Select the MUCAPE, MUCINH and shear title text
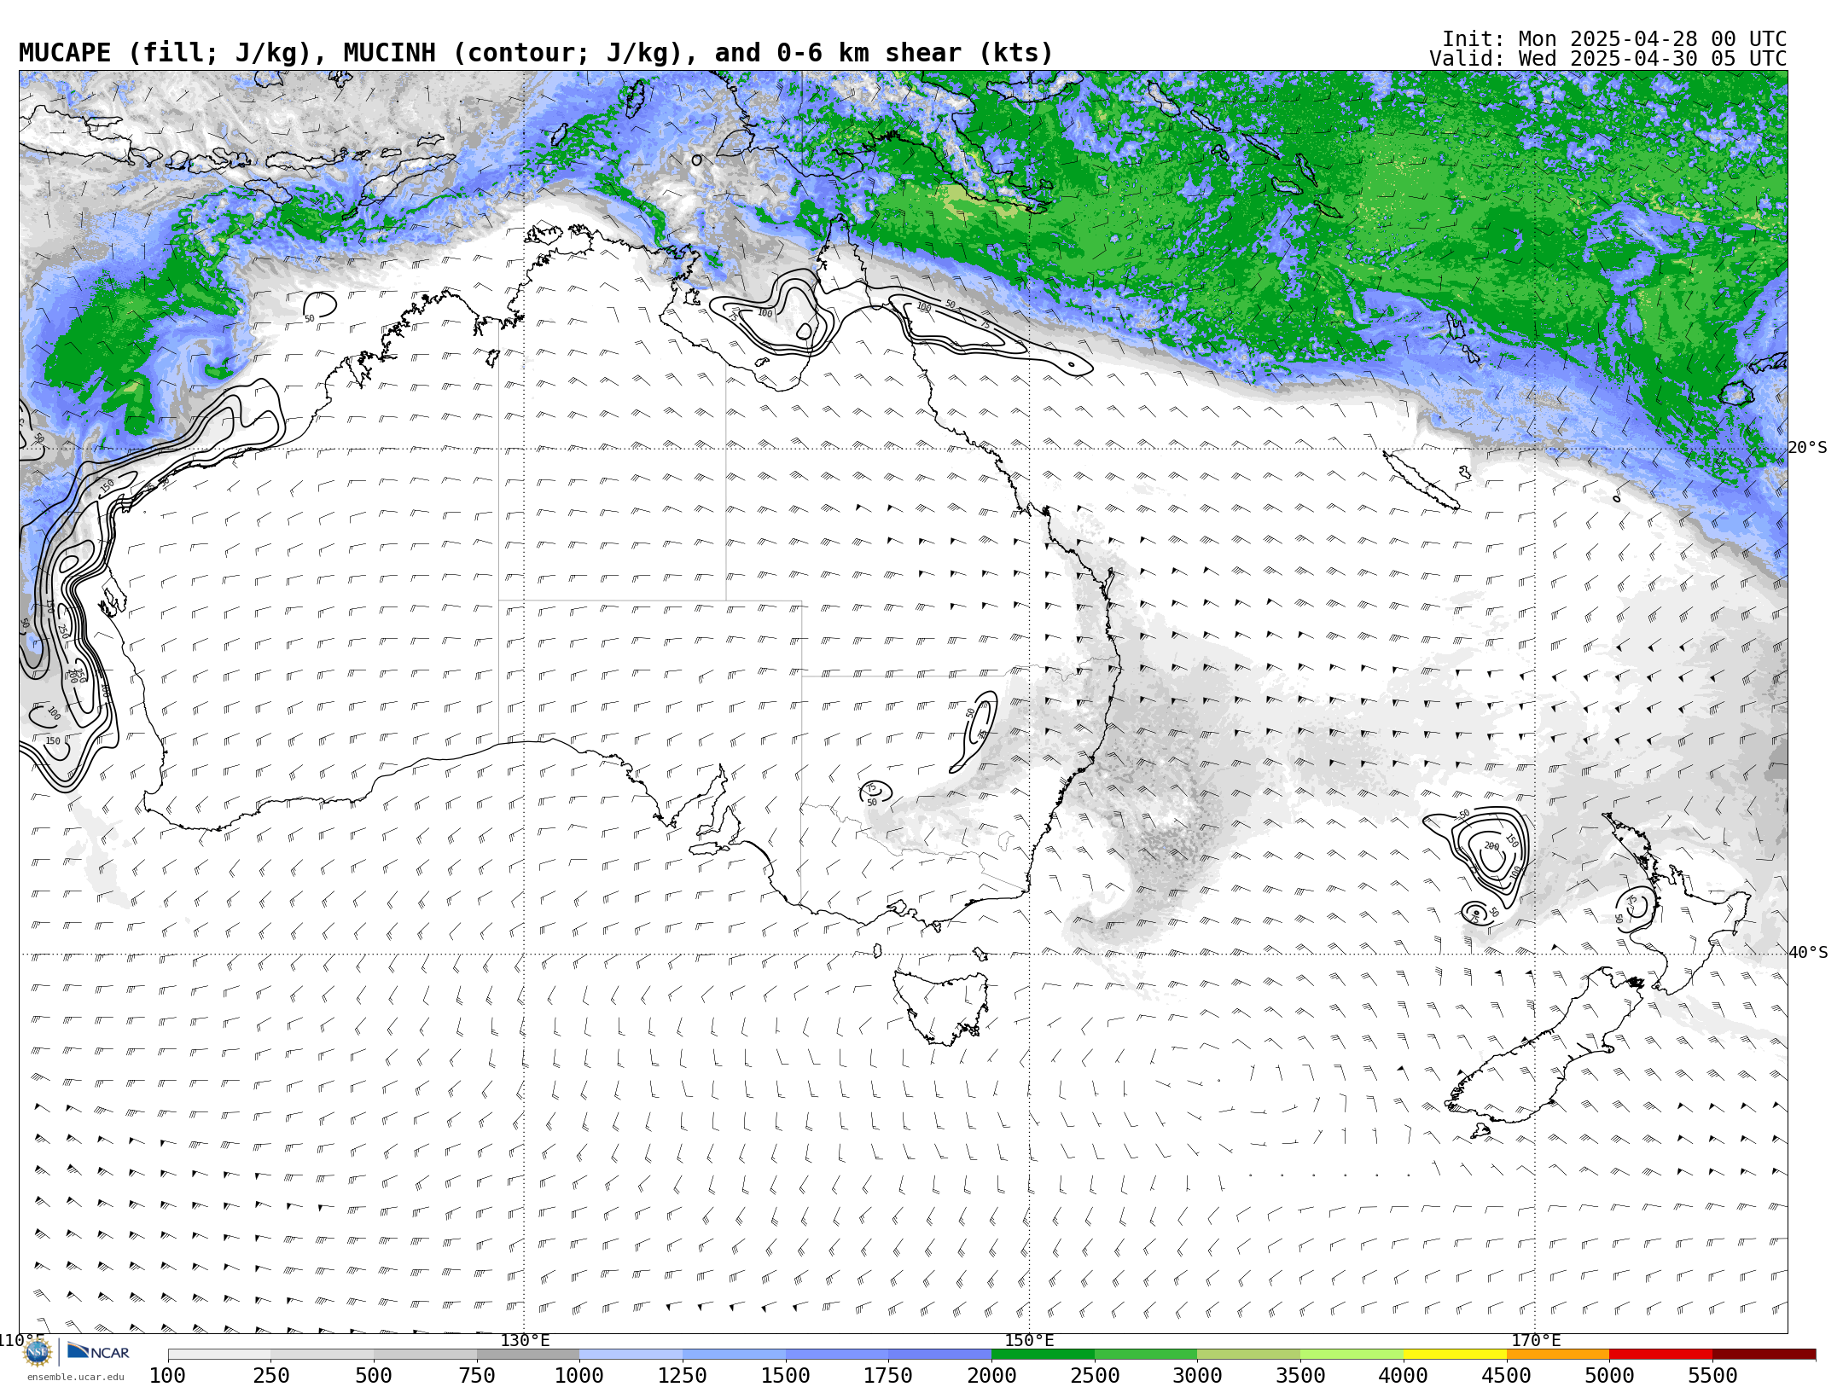The width and height of the screenshot is (1843, 1387). (x=536, y=53)
